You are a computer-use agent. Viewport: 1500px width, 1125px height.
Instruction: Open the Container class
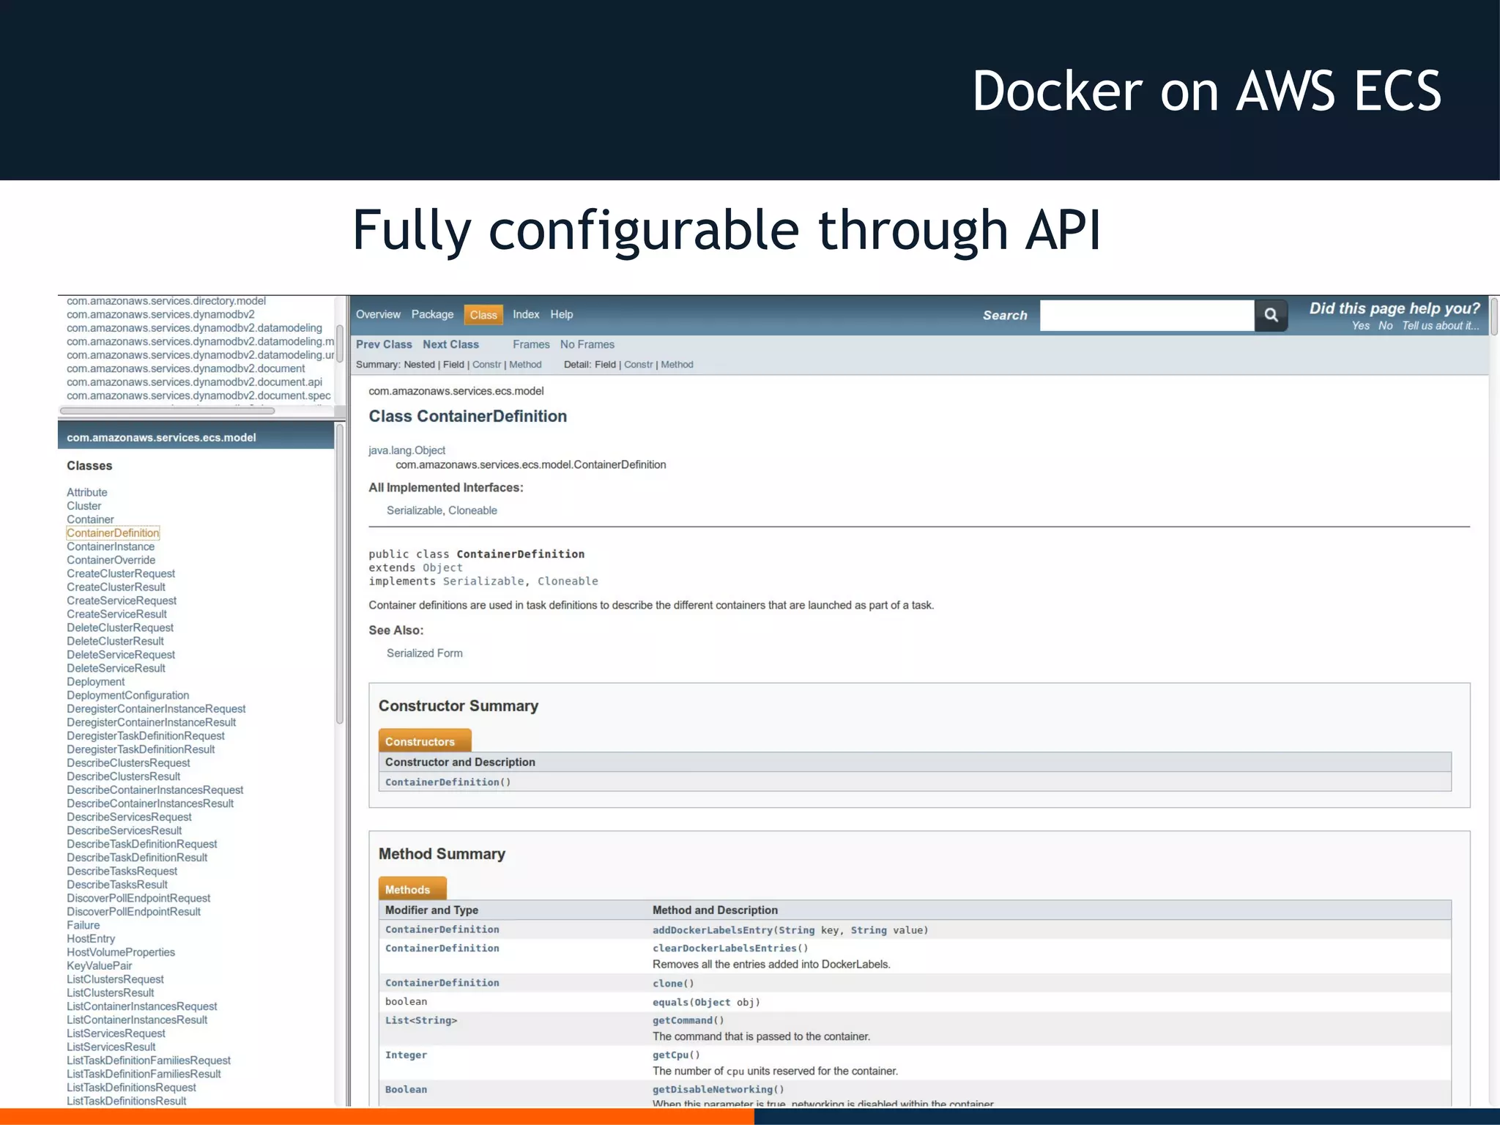point(90,520)
